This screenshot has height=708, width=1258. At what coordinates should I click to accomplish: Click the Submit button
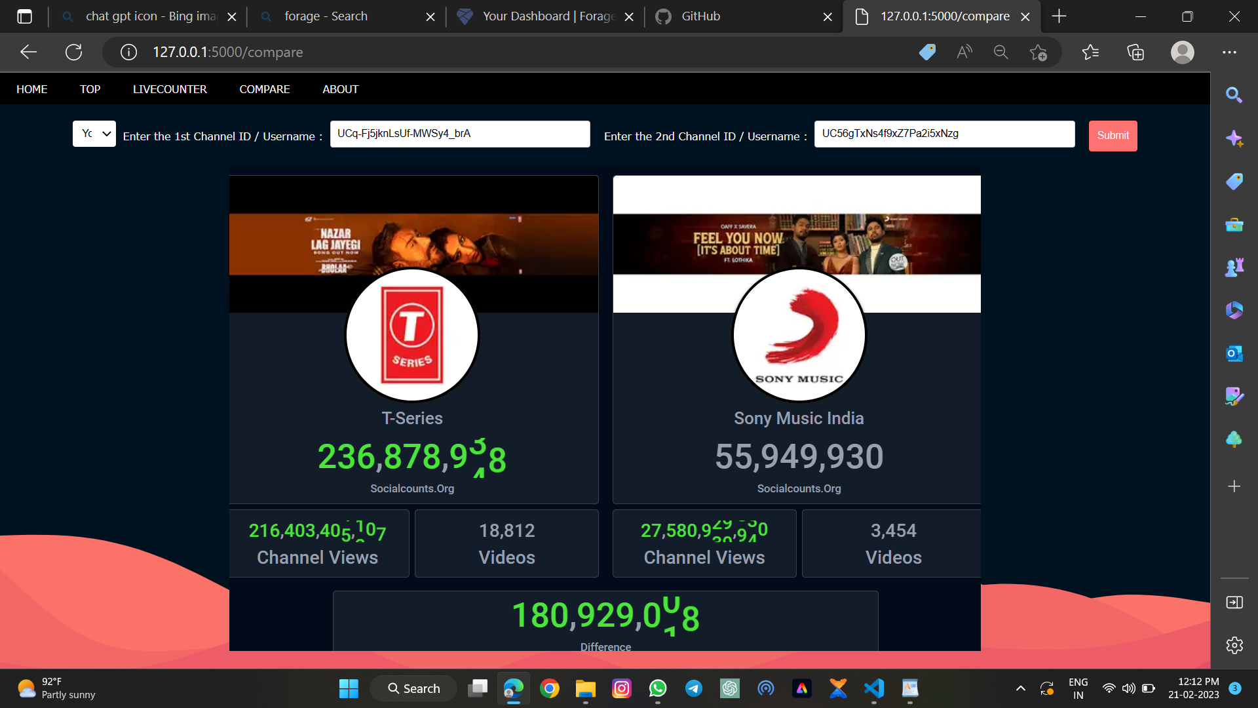click(1113, 136)
